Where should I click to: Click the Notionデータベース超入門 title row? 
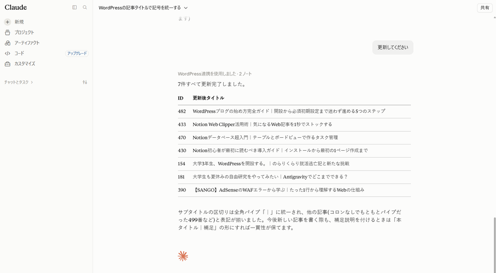[265, 138]
